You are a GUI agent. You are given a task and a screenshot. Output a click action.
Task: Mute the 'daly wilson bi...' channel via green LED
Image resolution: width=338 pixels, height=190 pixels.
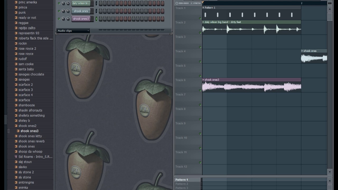[x=59, y=3]
